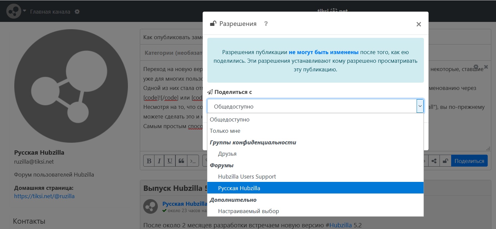
Task: Click the Bold formatting button
Action: pyautogui.click(x=149, y=161)
